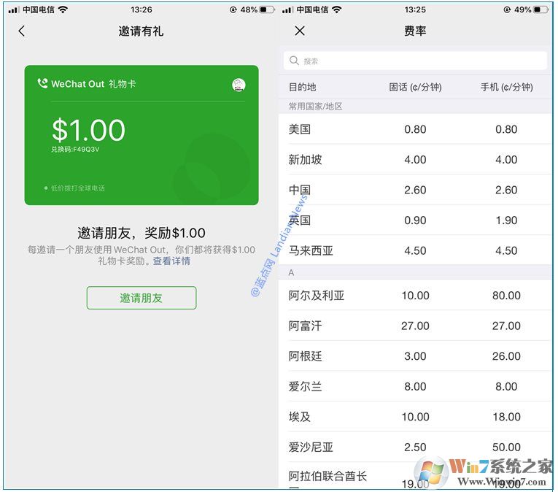Select the 英国 rate row
This screenshot has width=558, height=492.
pyautogui.click(x=415, y=220)
